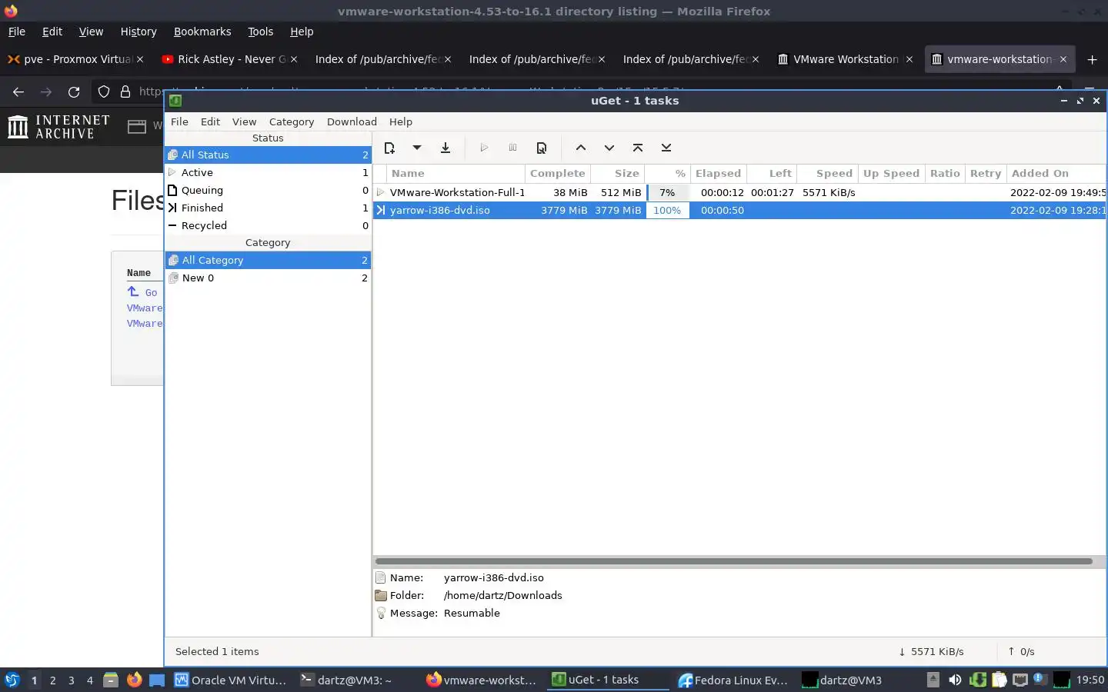The image size is (1108, 692).
Task: Open the uGet Edit menu
Action: coord(210,121)
